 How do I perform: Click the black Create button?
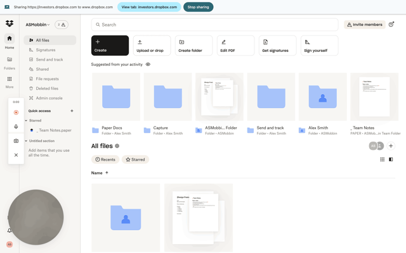click(110, 46)
